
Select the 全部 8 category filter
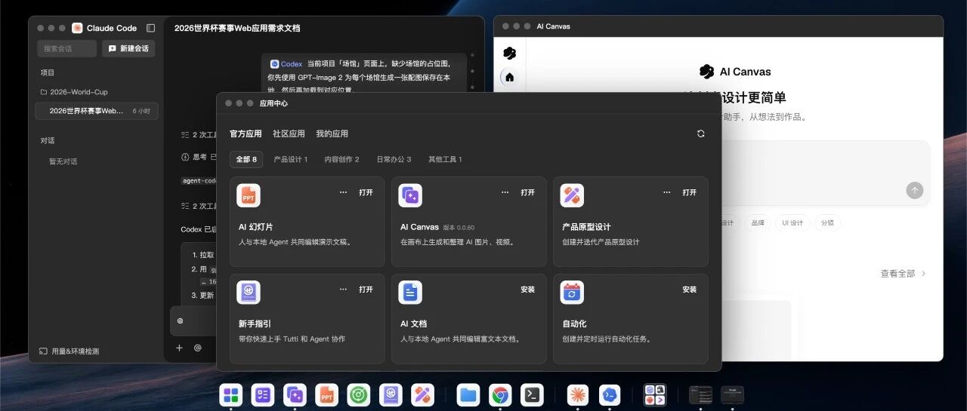pyautogui.click(x=246, y=159)
